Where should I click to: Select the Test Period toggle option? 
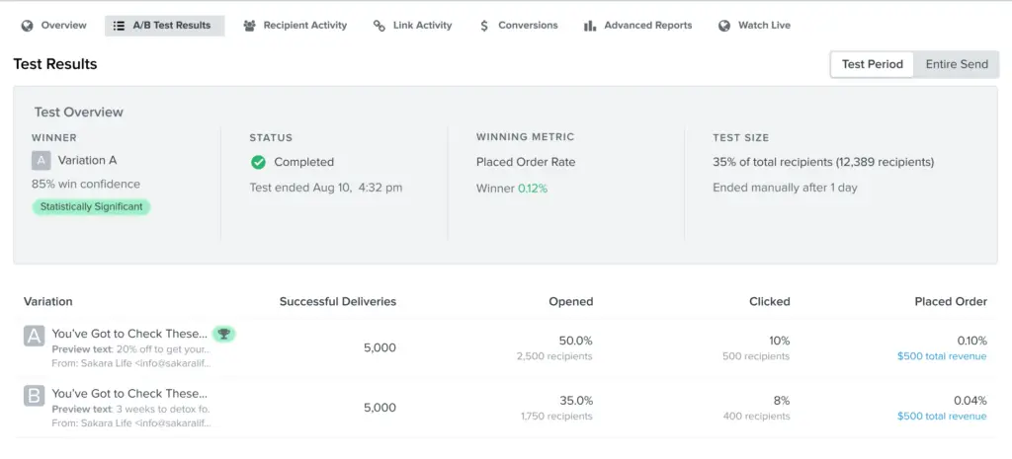[872, 64]
